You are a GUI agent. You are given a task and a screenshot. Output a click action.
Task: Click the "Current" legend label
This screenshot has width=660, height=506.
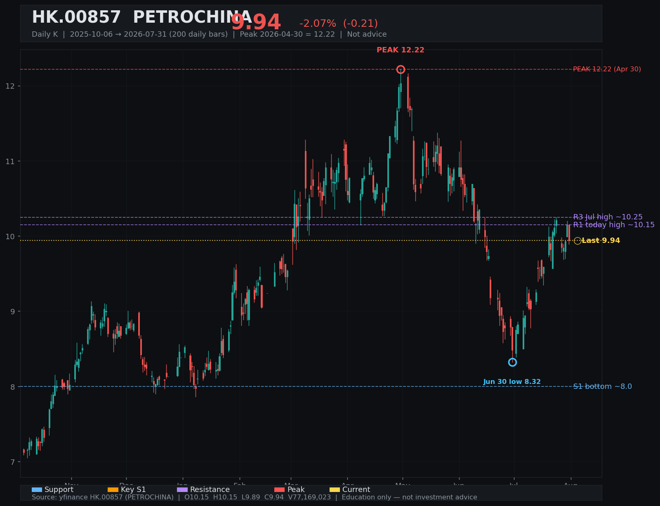[x=356, y=490]
